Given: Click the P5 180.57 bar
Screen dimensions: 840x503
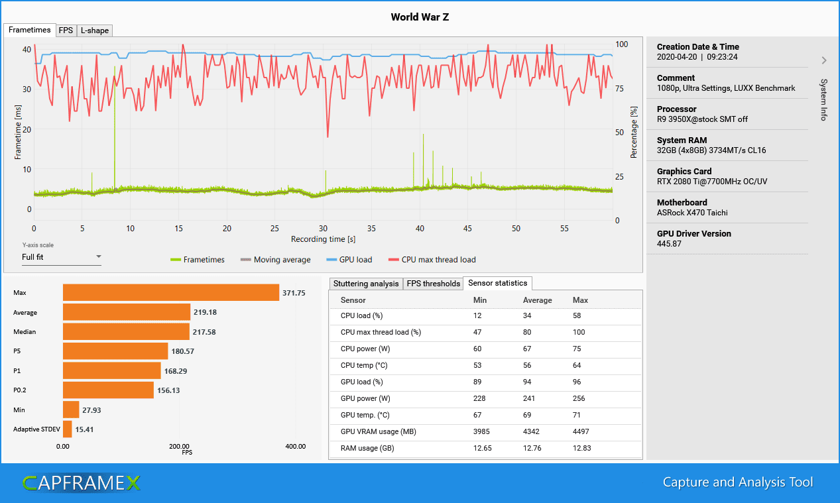Looking at the screenshot, I should pos(115,351).
